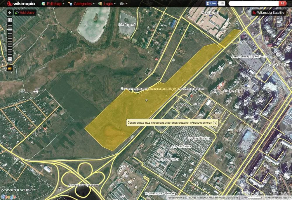
Task: Select the ruler measure distance tool
Action: pyautogui.click(x=10, y=68)
